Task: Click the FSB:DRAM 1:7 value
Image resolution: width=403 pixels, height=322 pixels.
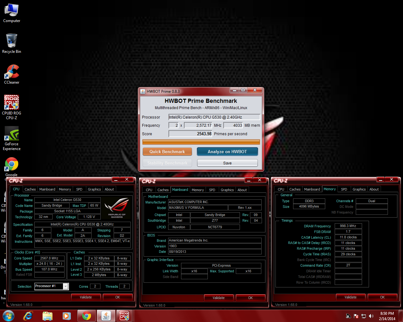Action: [x=348, y=231]
